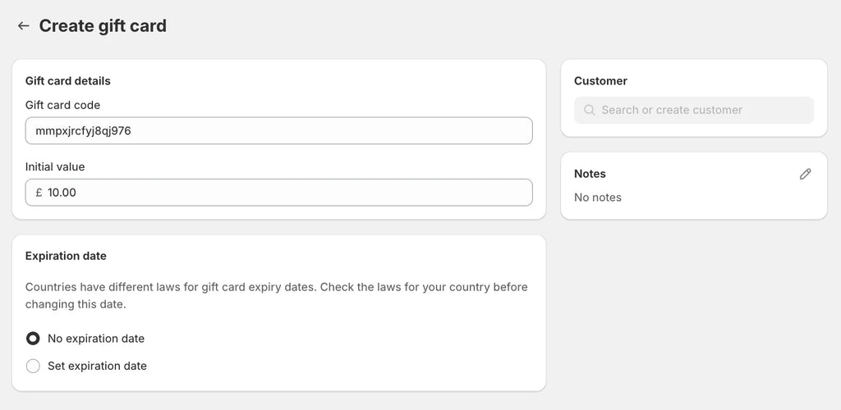
Task: Click the back arrow icon
Action: coord(23,26)
